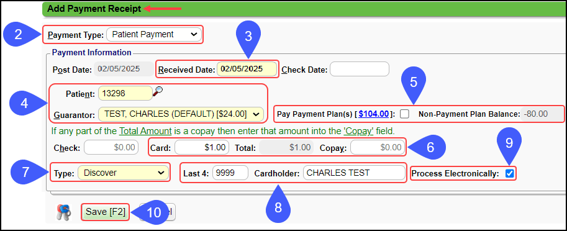Image resolution: width=567 pixels, height=231 pixels.
Task: Expand the Guarantor dropdown
Action: [181, 114]
